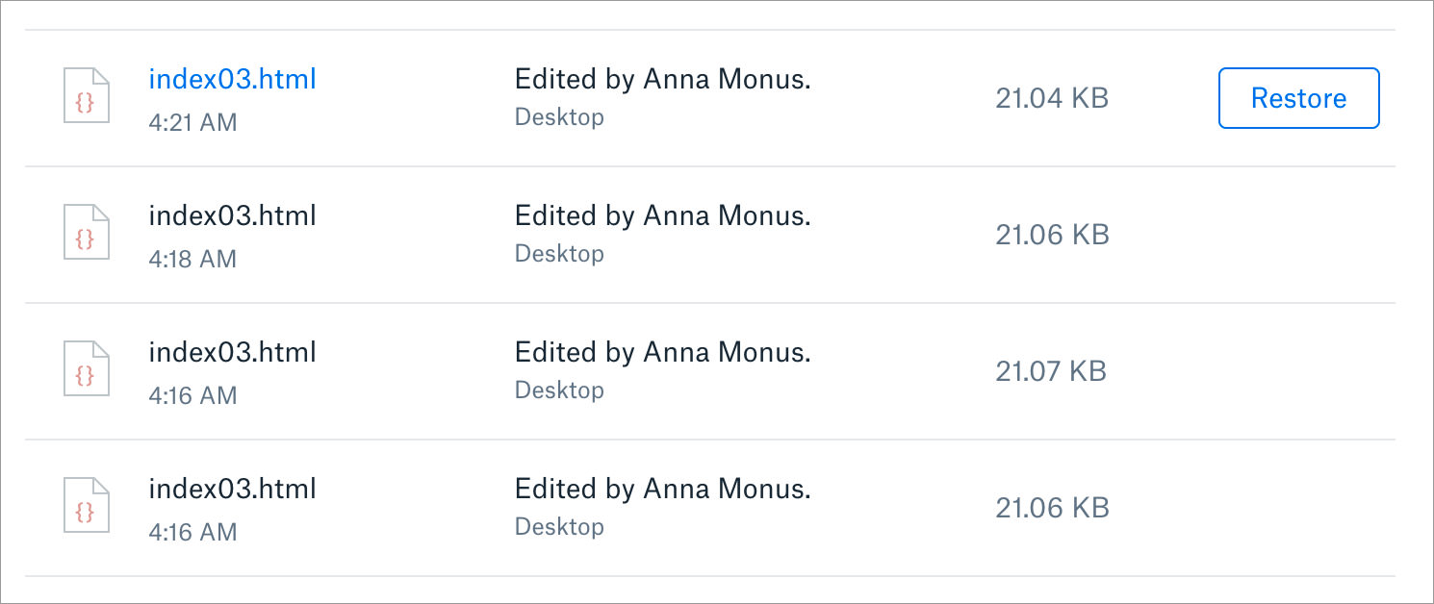
Task: Click the 21.04 KB file size
Action: click(1052, 98)
